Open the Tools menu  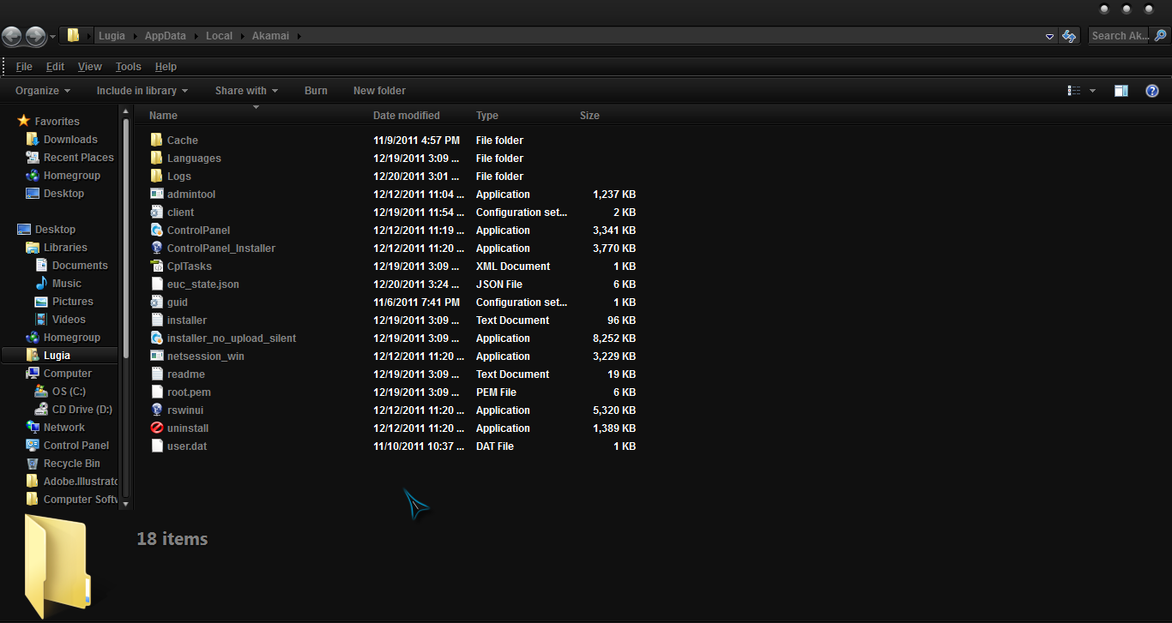128,67
